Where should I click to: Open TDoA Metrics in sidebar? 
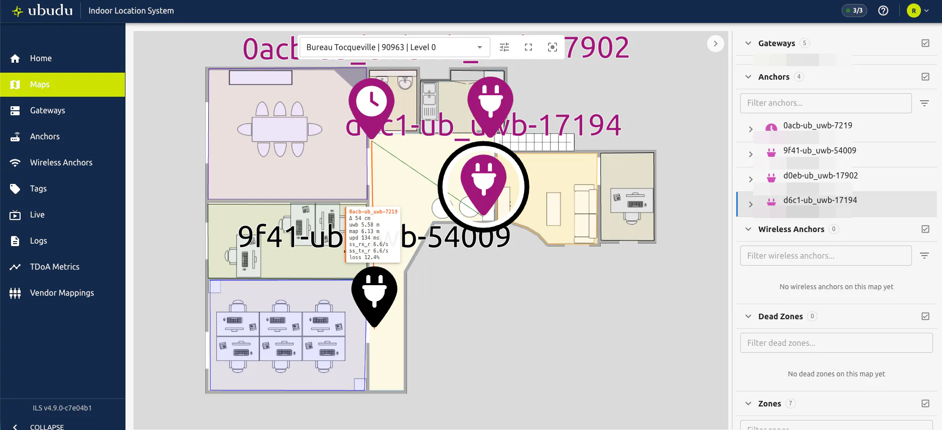(63, 267)
